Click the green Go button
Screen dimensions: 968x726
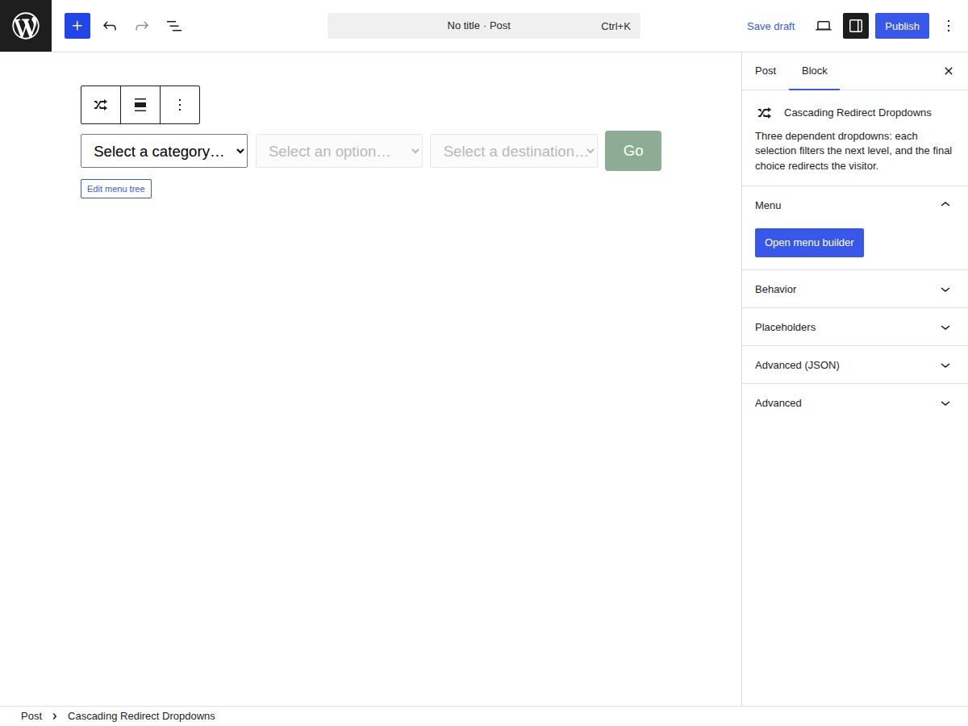point(633,151)
